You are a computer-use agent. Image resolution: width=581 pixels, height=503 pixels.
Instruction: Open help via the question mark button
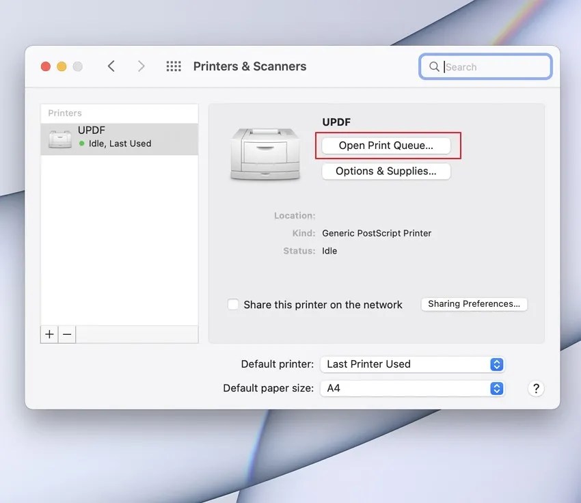pos(536,388)
